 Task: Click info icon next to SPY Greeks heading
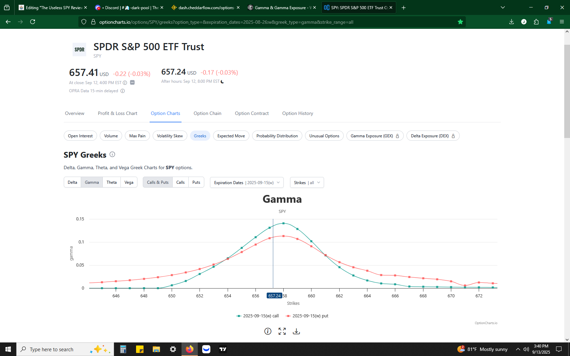point(112,154)
